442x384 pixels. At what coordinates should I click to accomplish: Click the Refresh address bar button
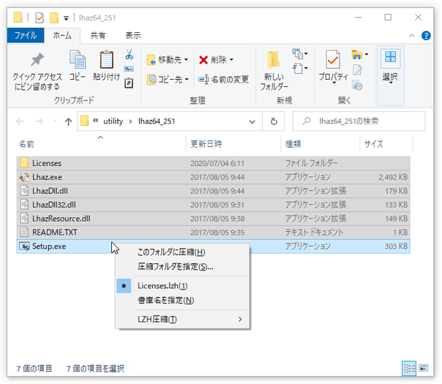274,121
